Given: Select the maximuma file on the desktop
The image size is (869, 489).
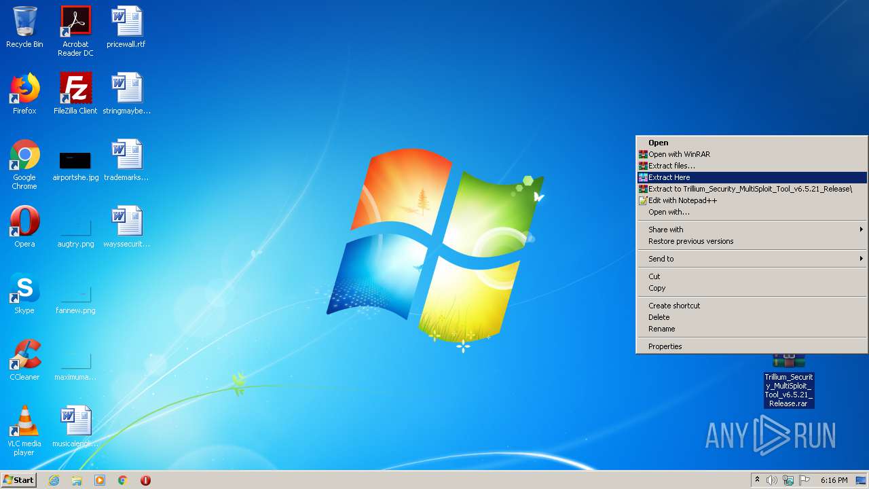Looking at the screenshot, I should click(x=75, y=365).
